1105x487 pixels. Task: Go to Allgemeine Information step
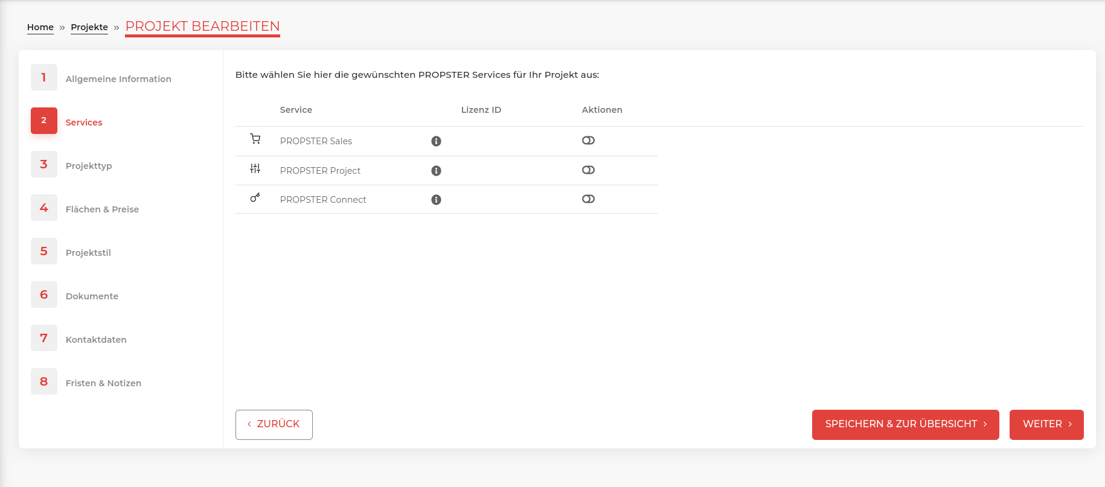click(x=118, y=79)
